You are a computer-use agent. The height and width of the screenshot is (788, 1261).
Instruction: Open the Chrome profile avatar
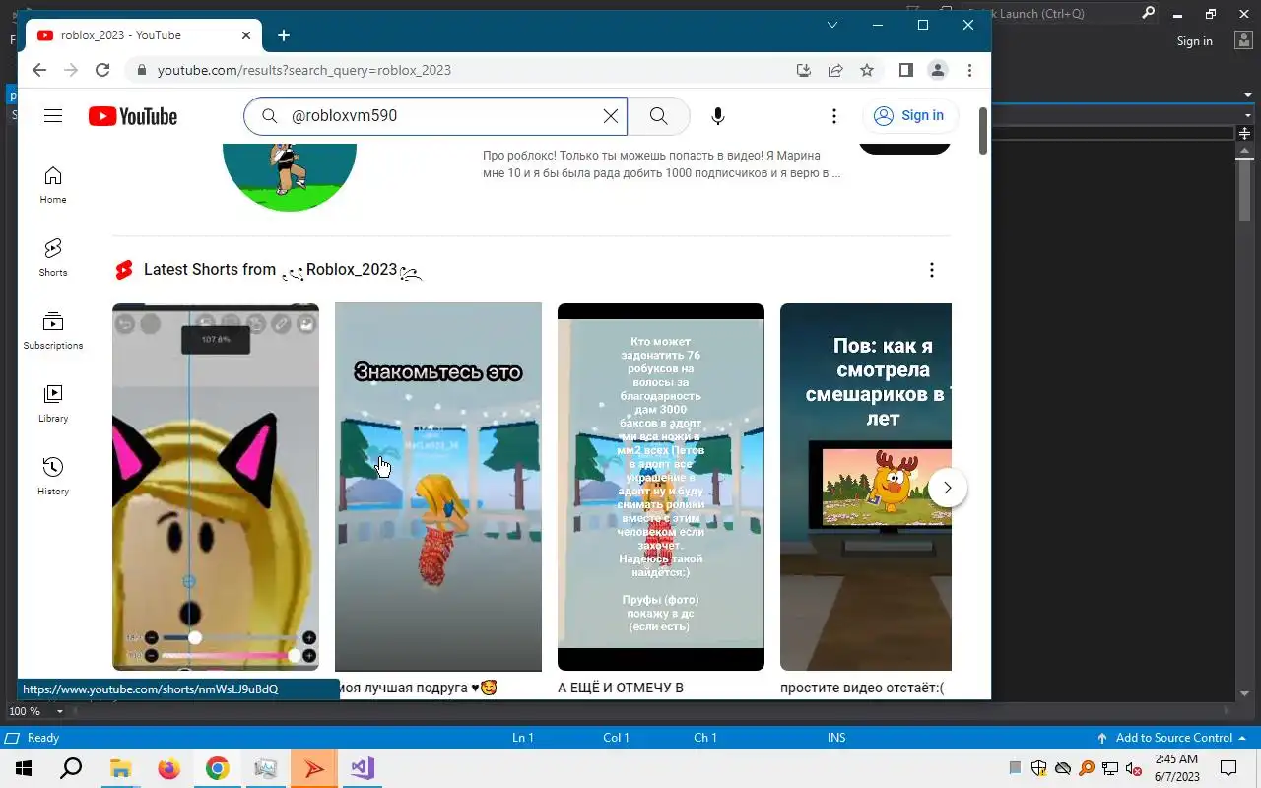938,70
